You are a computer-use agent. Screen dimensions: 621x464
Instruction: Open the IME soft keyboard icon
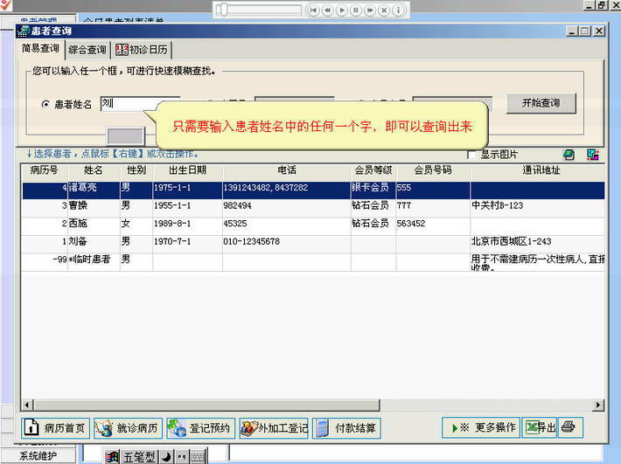(x=198, y=457)
